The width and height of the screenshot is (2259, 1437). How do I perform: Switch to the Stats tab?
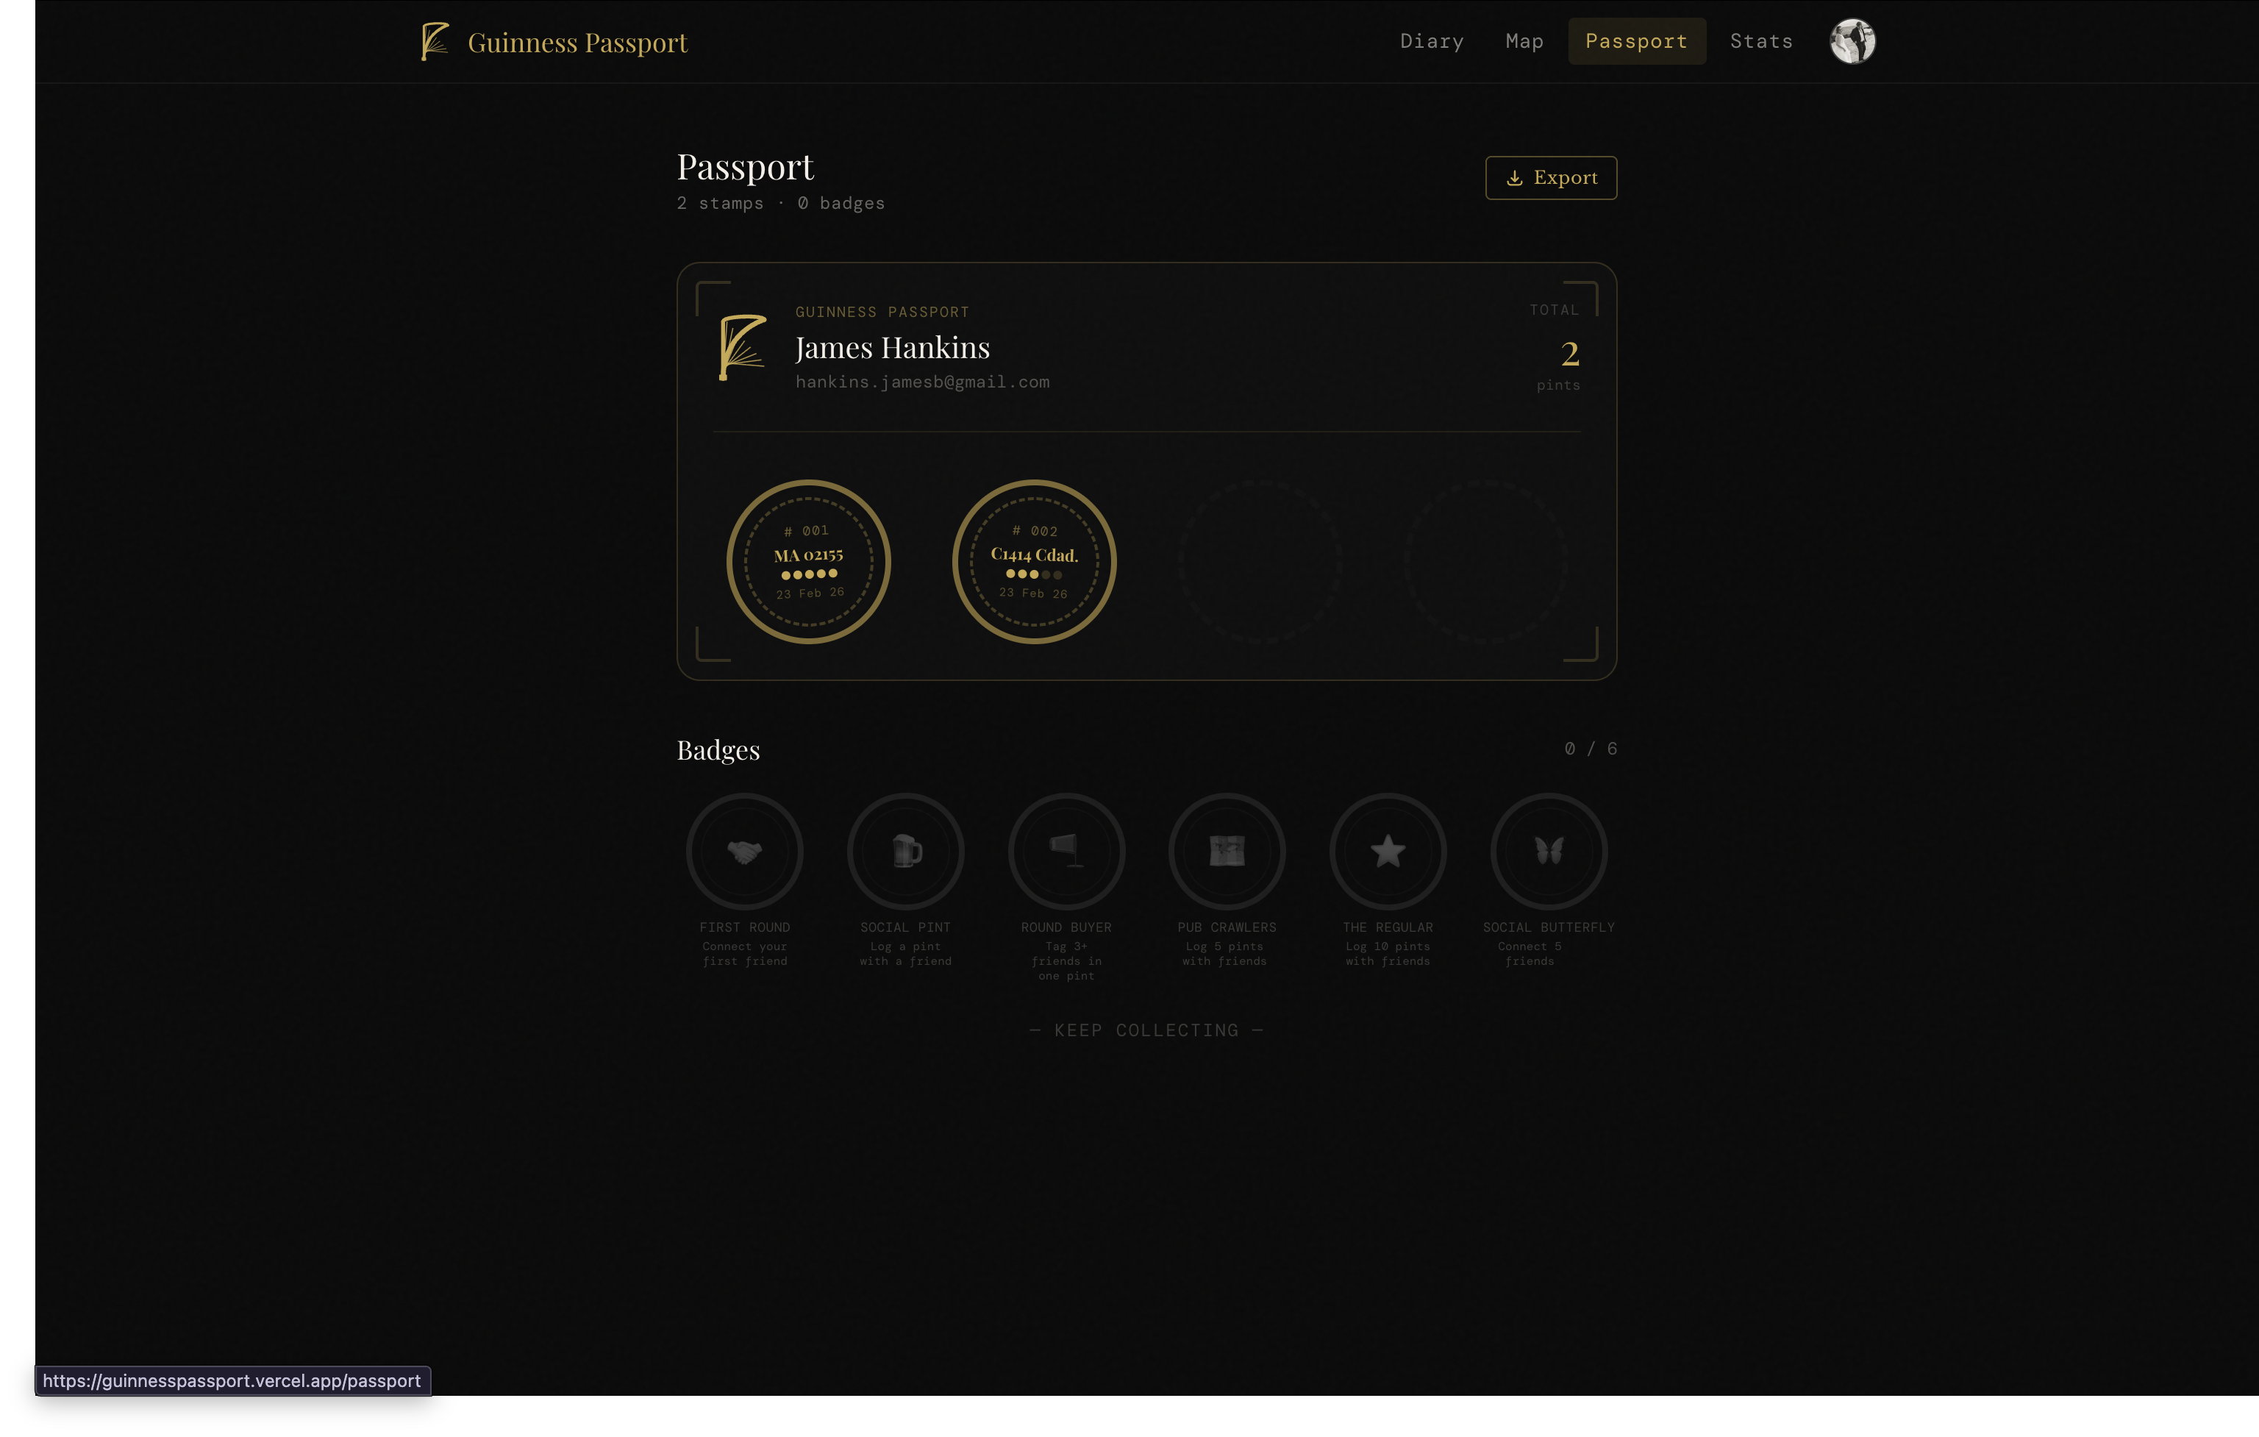tap(1761, 41)
